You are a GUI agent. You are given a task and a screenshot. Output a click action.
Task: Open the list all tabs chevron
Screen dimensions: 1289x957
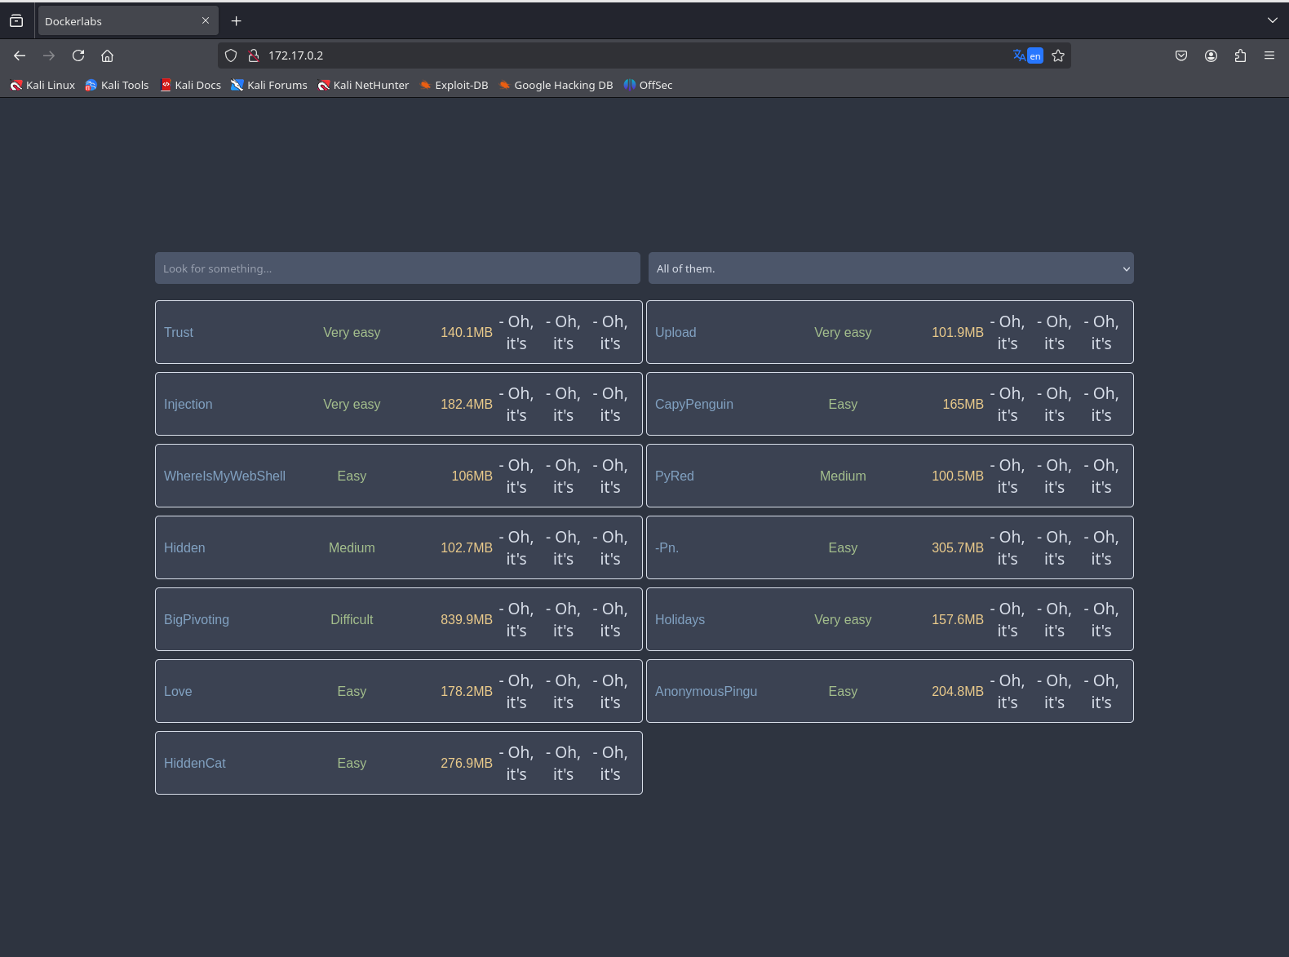tap(1272, 20)
